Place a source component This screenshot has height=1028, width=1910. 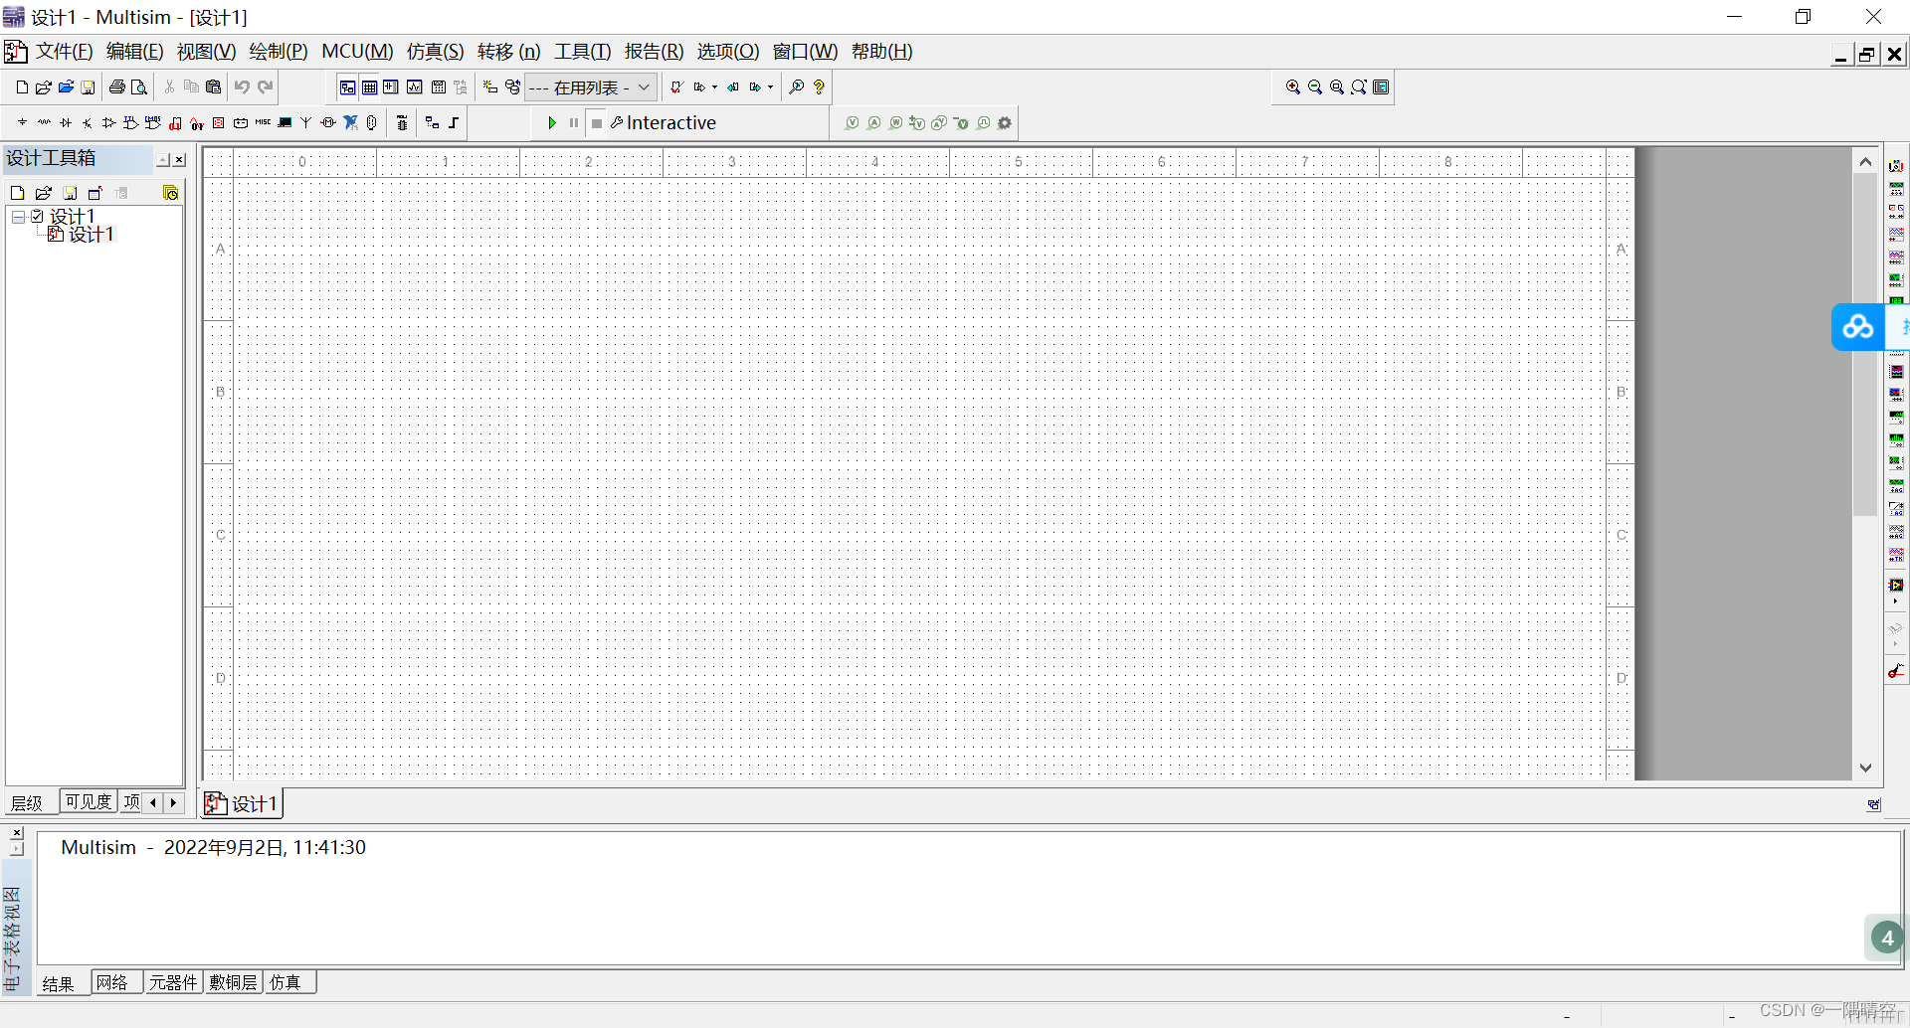point(22,122)
